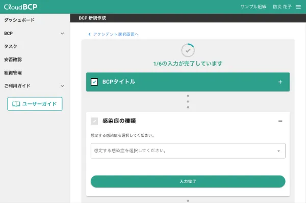This screenshot has height=203, width=306.
Task: Click user name 防災 花子
Action: click(282, 7)
